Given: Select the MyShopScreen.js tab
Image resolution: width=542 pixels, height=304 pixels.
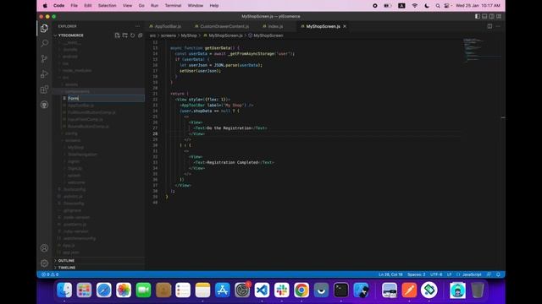Looking at the screenshot, I should click(323, 26).
